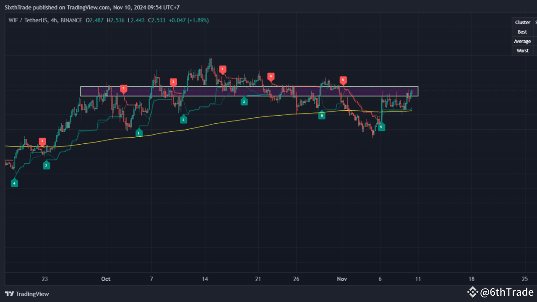Select the red sell marker labeled 6
Viewport: 537px width, 302px height.
pos(271,76)
